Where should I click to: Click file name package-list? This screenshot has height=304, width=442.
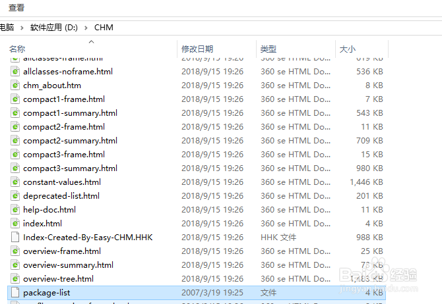[47, 292]
